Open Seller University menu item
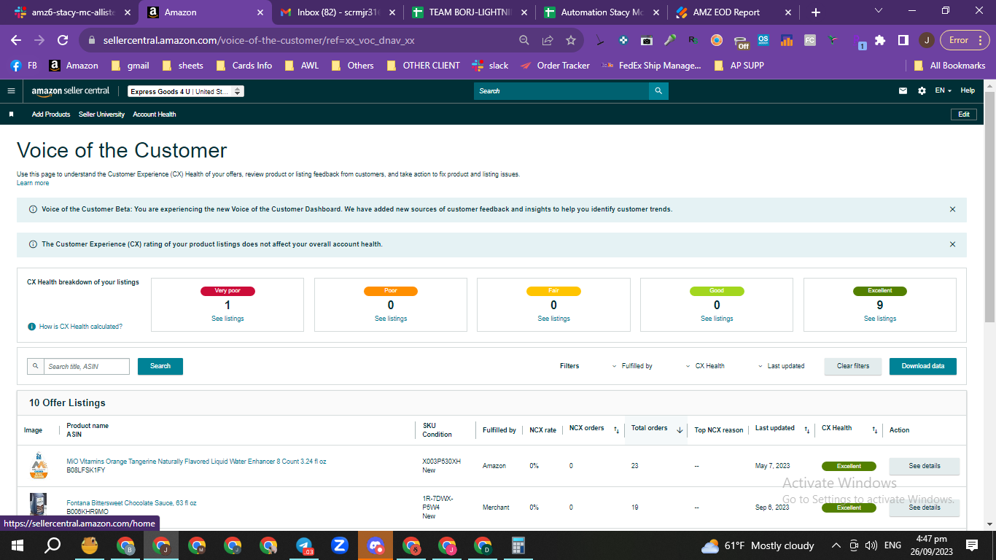The height and width of the screenshot is (560, 996). [x=101, y=114]
